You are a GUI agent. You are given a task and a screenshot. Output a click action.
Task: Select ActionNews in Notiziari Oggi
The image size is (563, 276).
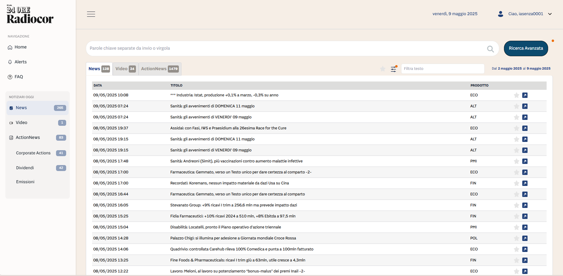pos(38,137)
